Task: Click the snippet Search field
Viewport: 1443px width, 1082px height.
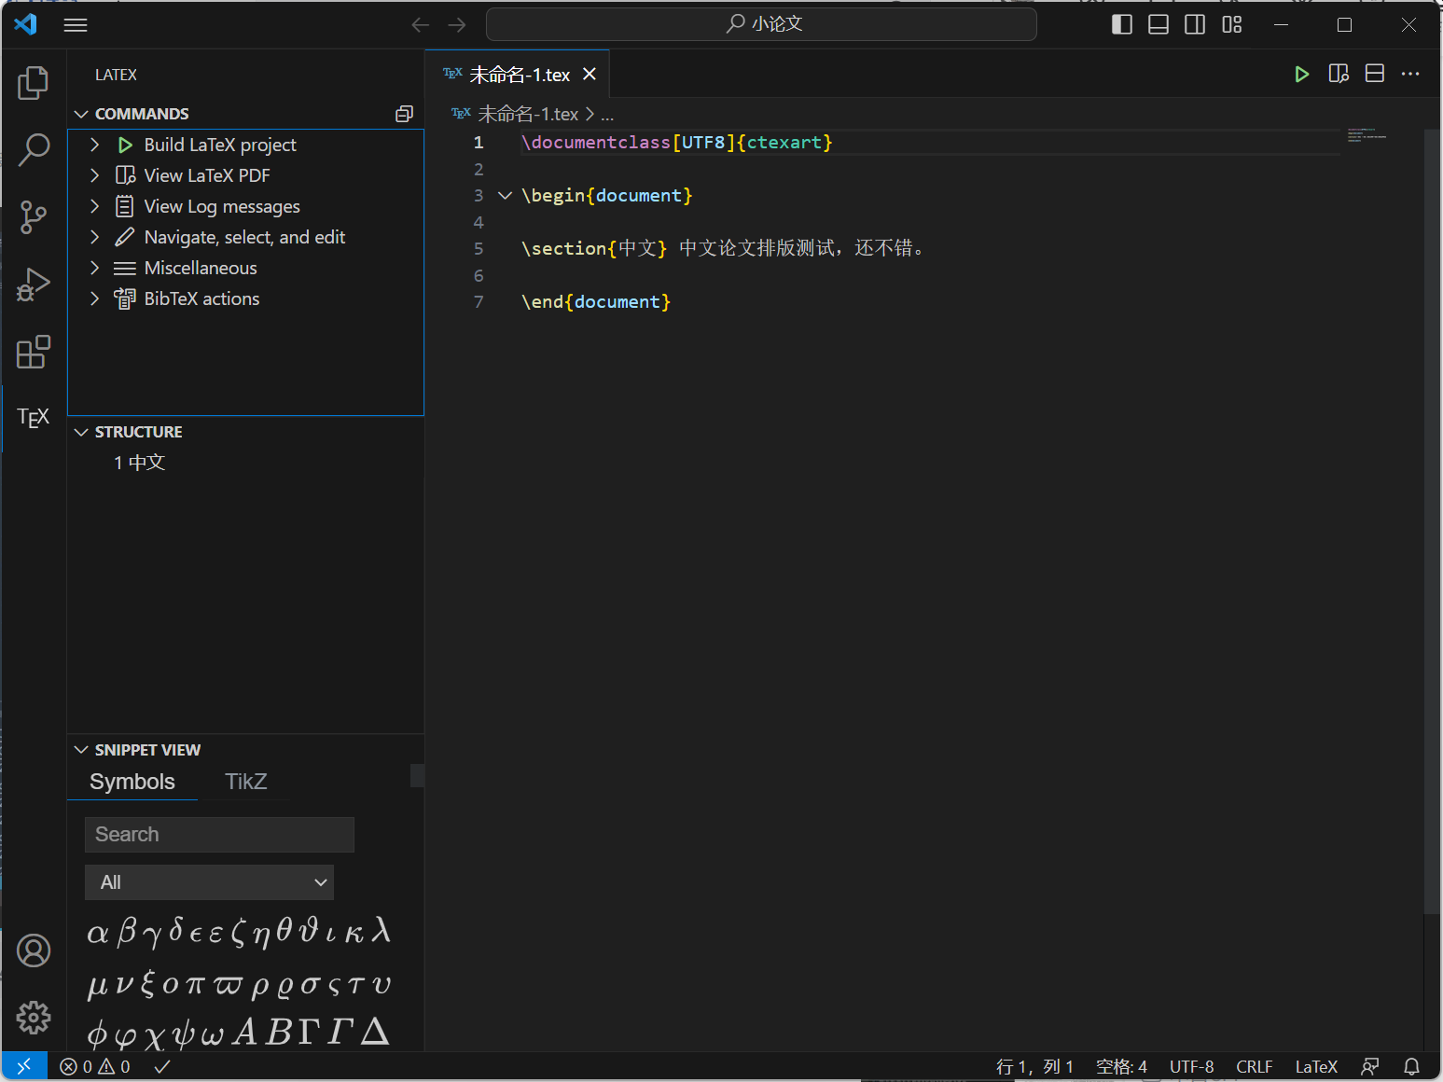Action: pyautogui.click(x=219, y=835)
